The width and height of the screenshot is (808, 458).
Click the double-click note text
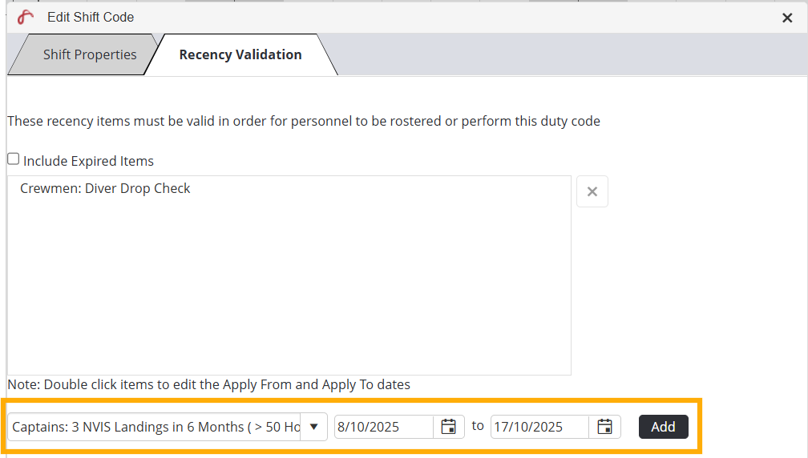(x=208, y=384)
